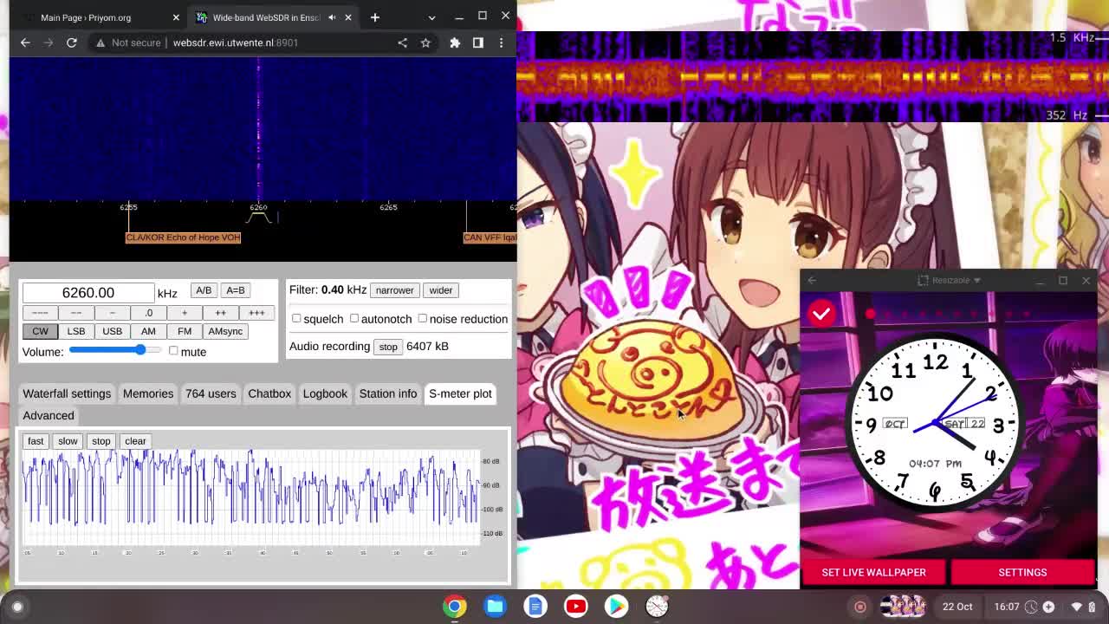Open ChromeOS launcher button
The height and width of the screenshot is (624, 1109).
pyautogui.click(x=17, y=607)
